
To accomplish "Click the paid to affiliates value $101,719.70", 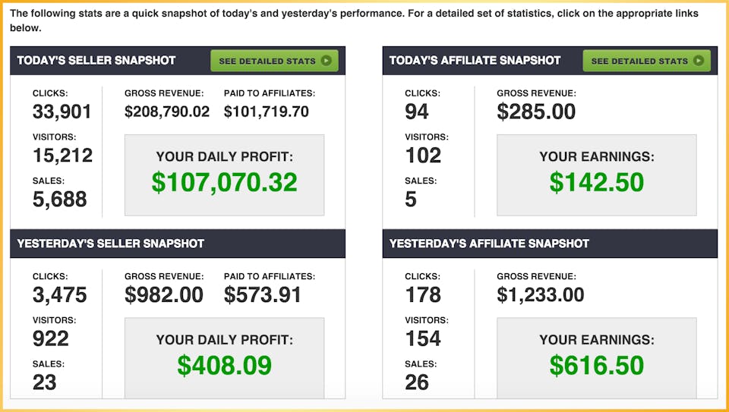I will tap(267, 112).
